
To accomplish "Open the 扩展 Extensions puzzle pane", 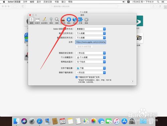I will click(x=80, y=20).
